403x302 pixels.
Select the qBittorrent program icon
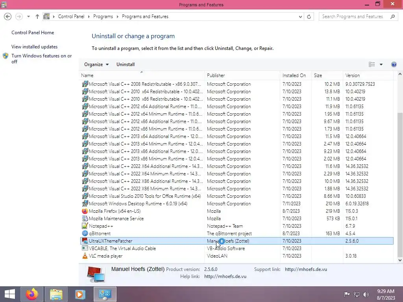click(x=85, y=234)
